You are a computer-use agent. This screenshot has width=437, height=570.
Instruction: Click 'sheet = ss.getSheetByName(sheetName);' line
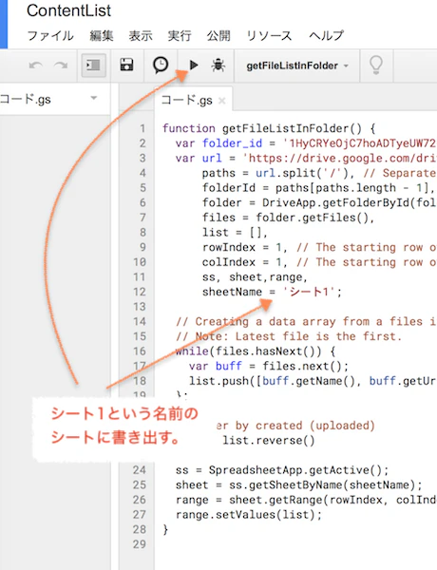pyautogui.click(x=299, y=484)
